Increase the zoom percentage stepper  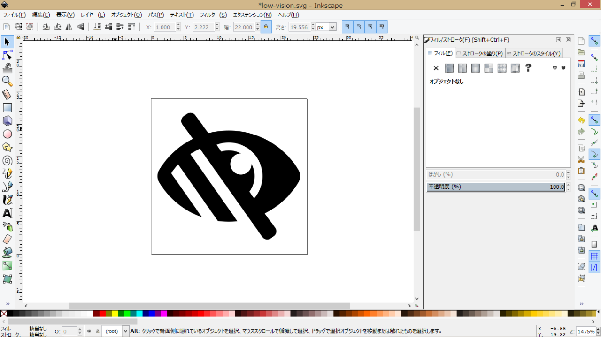tap(597, 329)
